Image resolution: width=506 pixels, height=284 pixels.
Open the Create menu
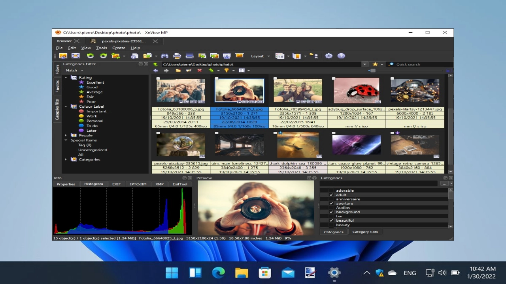click(119, 48)
